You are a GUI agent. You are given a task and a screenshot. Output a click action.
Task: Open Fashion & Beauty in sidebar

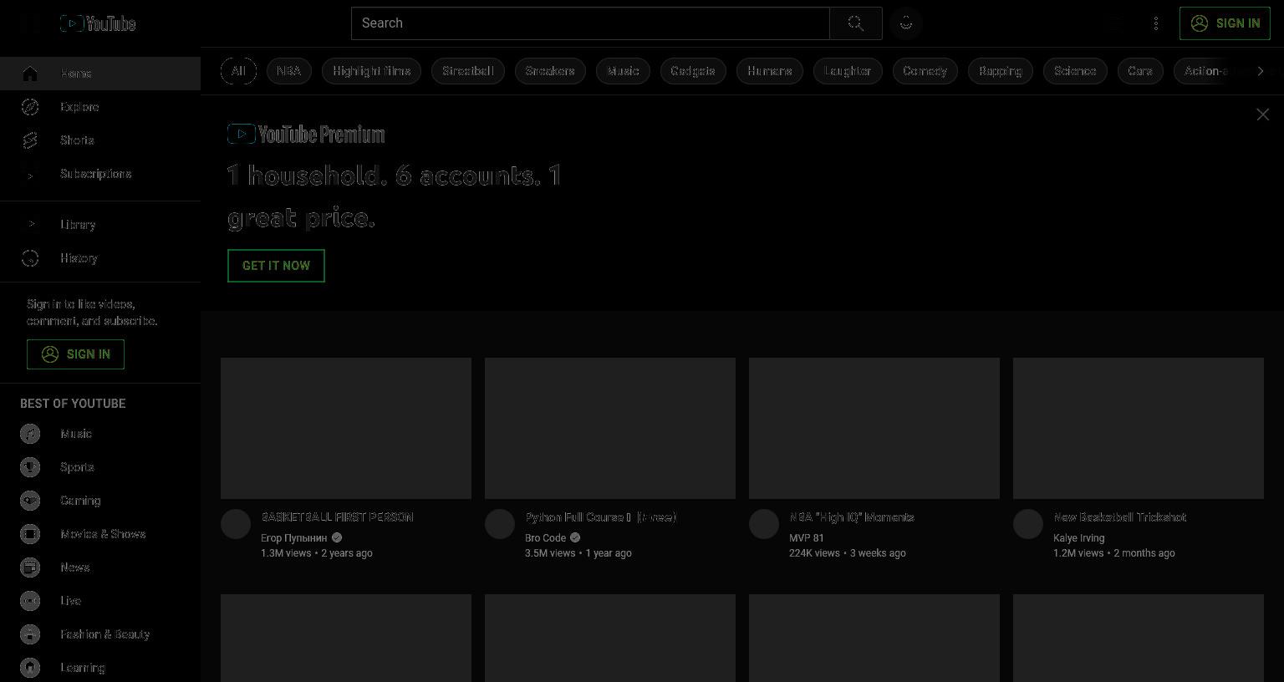[100, 634]
